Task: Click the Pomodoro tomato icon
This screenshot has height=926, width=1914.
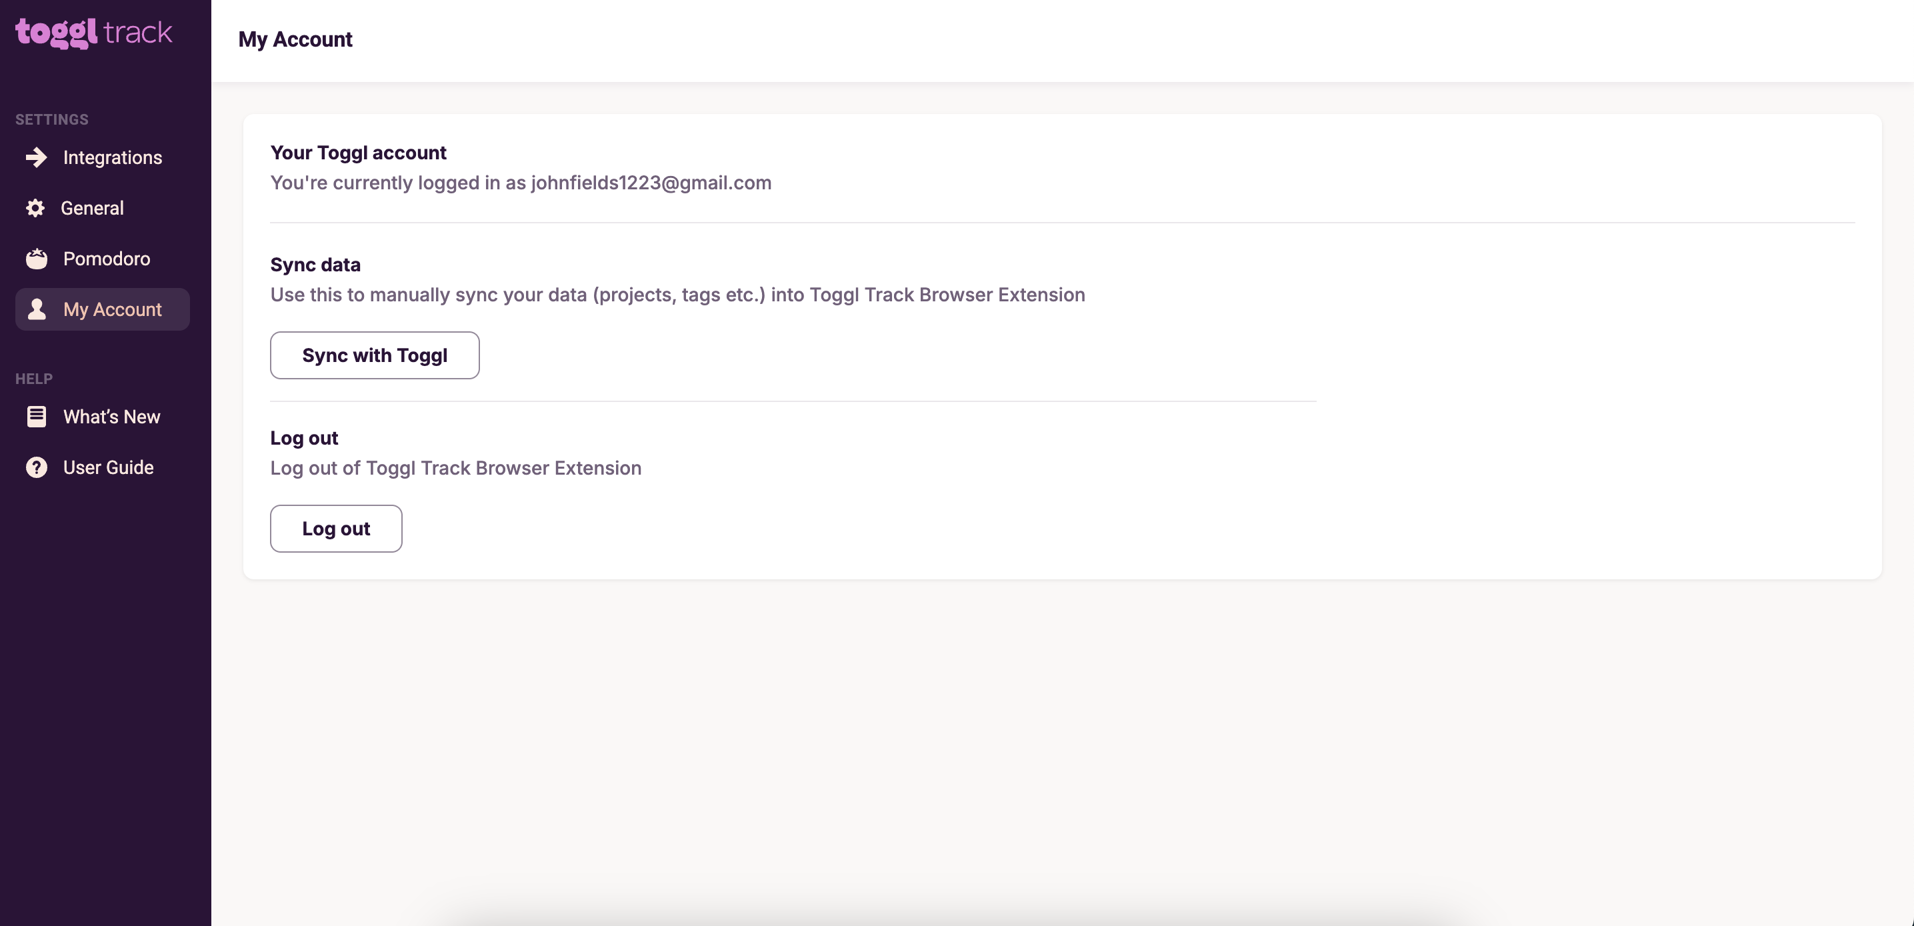Action: (37, 259)
